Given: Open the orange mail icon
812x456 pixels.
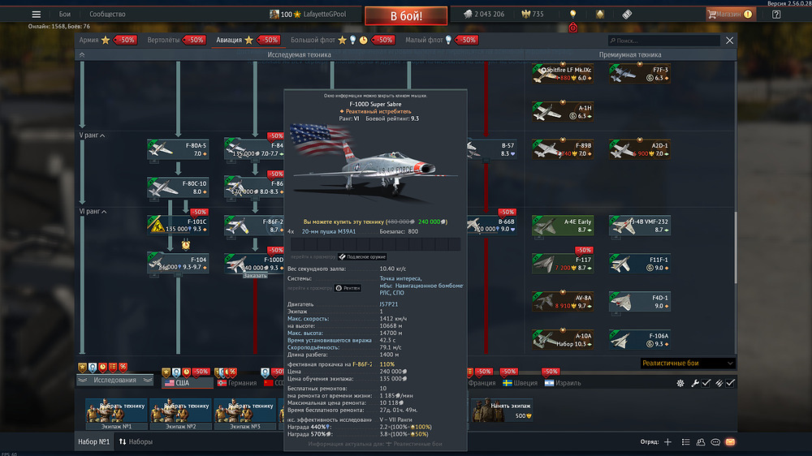Looking at the screenshot, I should (730, 442).
